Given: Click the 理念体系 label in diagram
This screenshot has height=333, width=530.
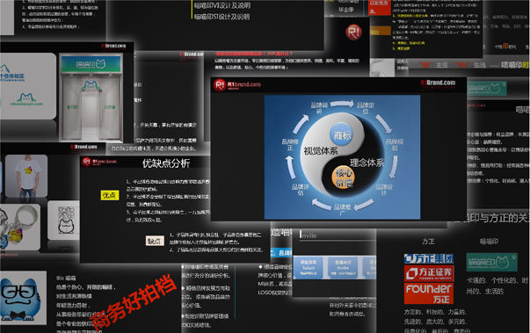Looking at the screenshot, I should point(367,163).
